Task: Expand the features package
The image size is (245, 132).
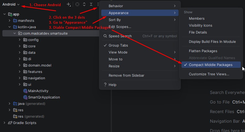Action: 20,72
